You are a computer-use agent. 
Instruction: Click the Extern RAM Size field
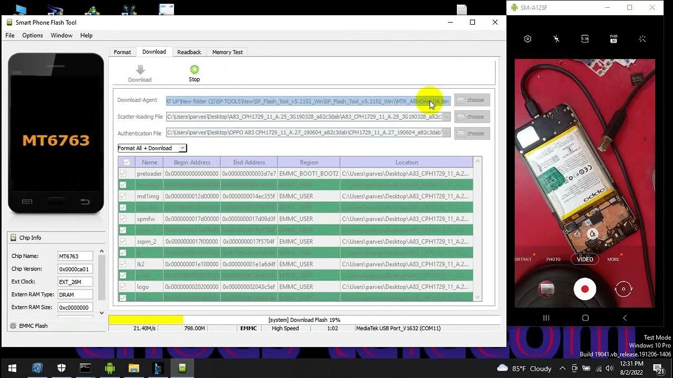[x=75, y=308]
